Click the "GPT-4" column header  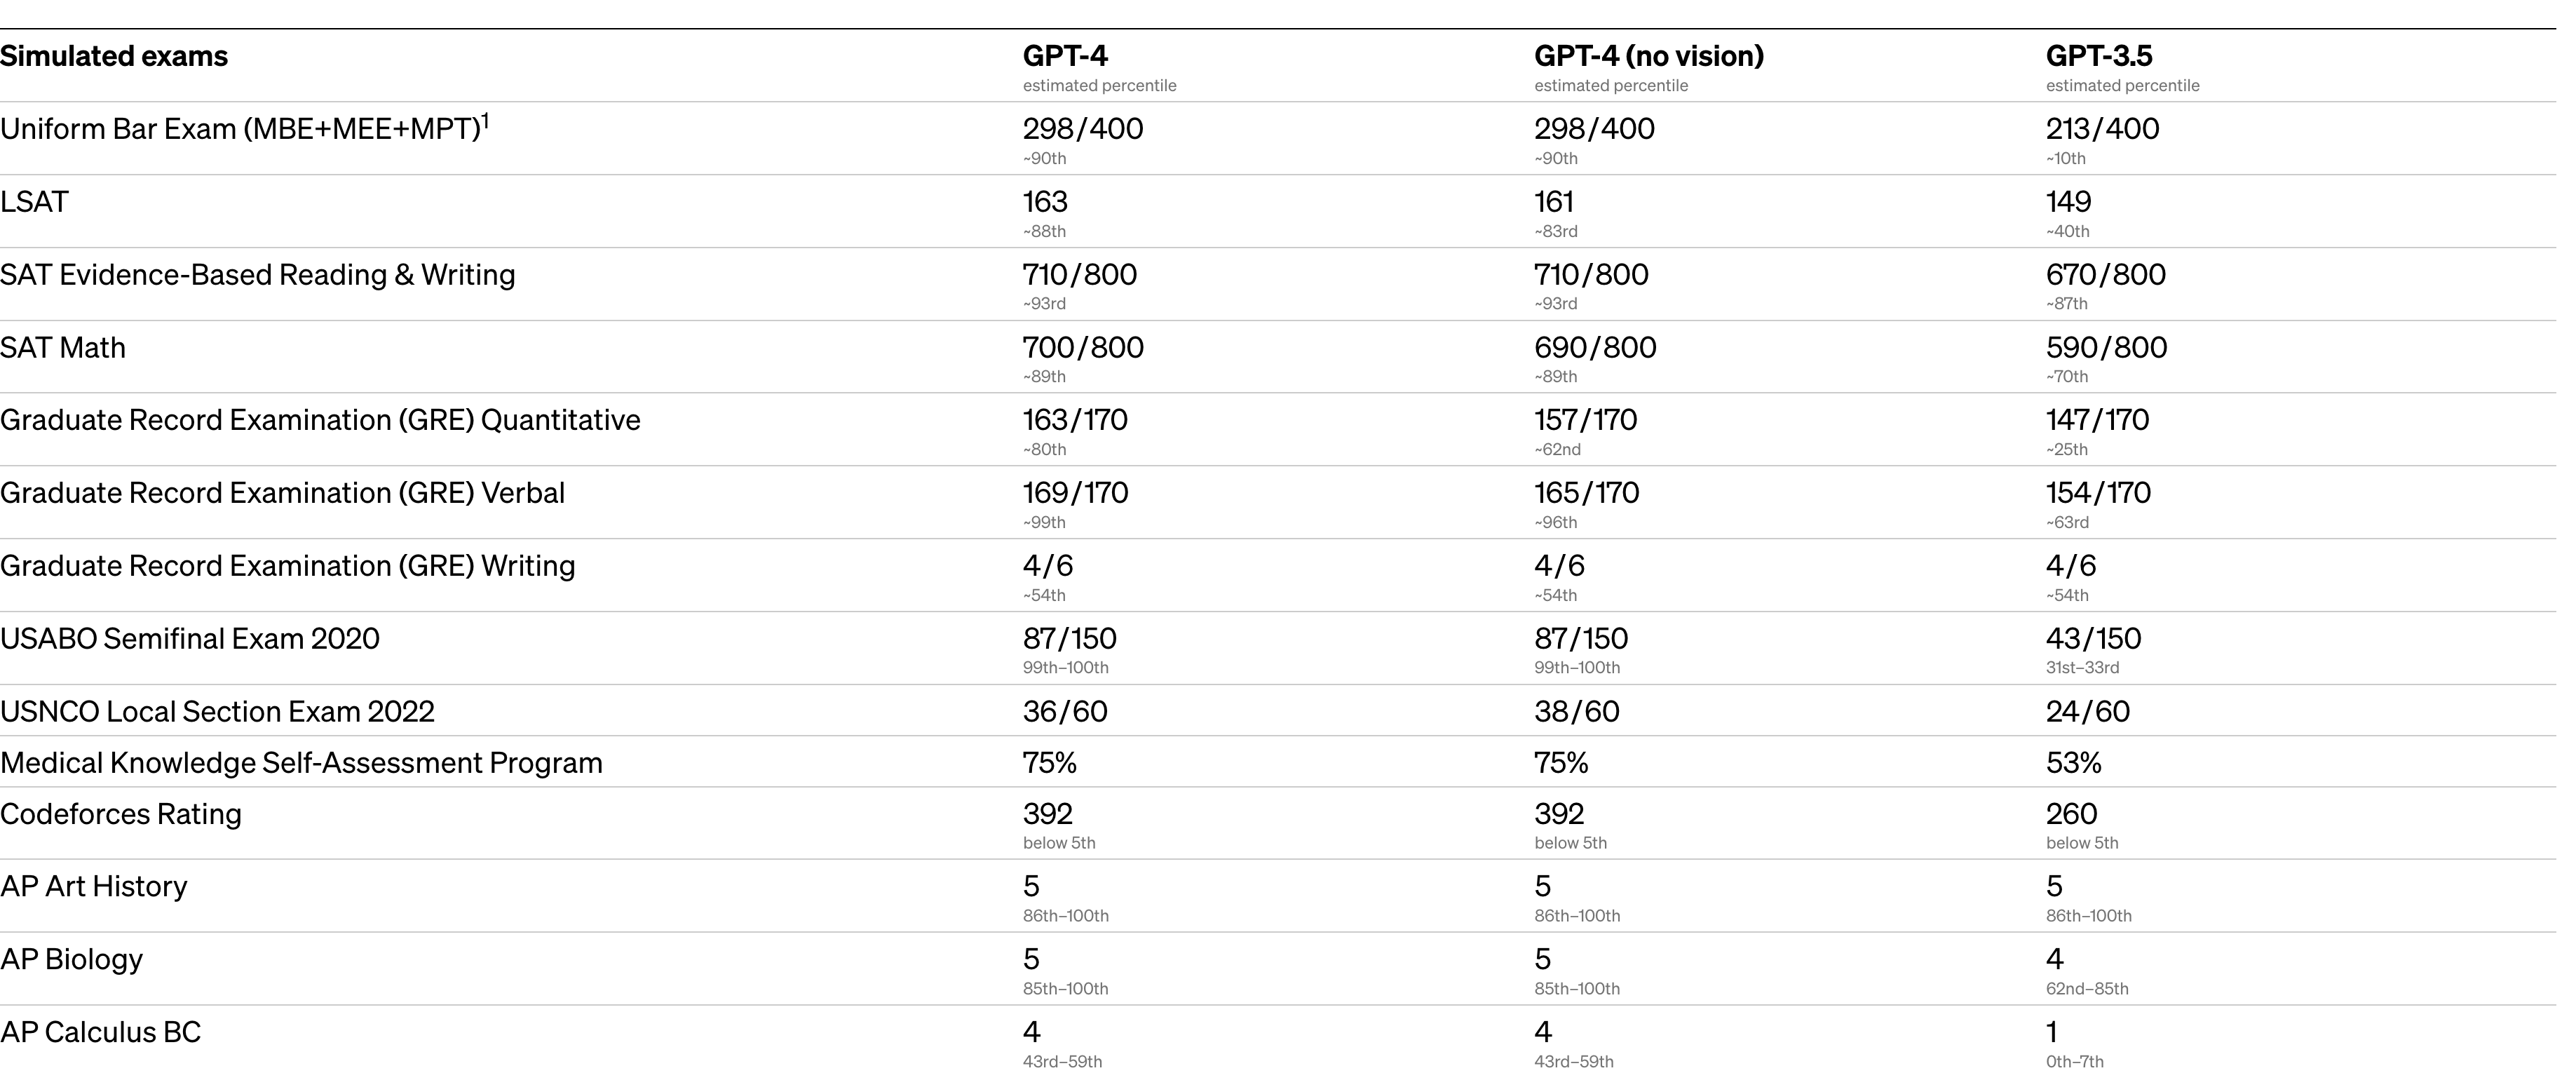(1065, 56)
